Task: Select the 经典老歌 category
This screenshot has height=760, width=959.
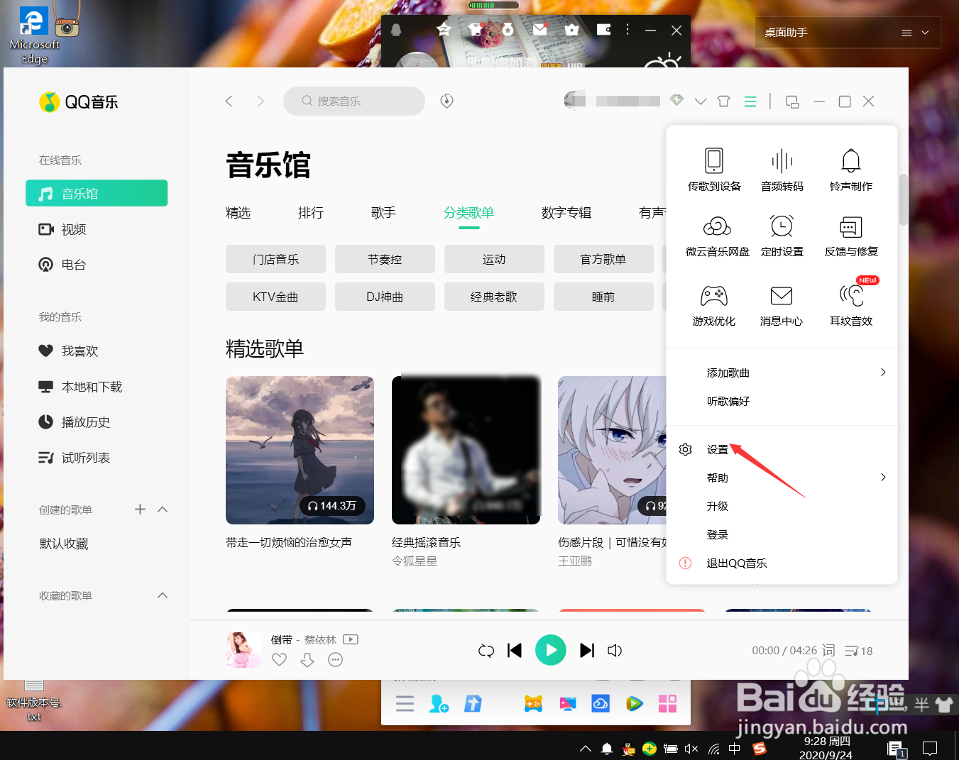Action: point(494,297)
